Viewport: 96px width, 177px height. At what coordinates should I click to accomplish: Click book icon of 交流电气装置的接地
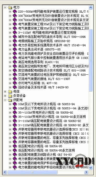tap(15, 79)
